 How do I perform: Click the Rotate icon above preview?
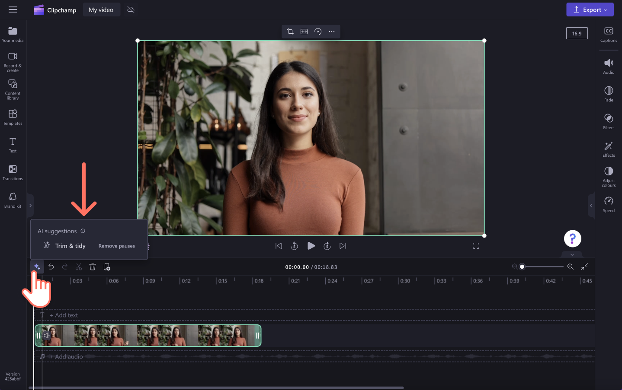pyautogui.click(x=318, y=32)
